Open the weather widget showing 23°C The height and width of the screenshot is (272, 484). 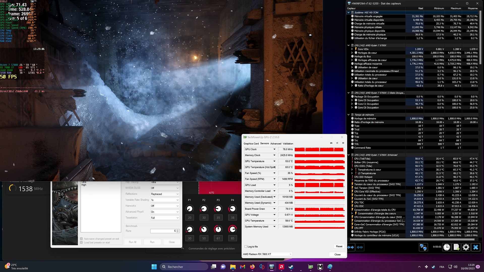click(17, 267)
